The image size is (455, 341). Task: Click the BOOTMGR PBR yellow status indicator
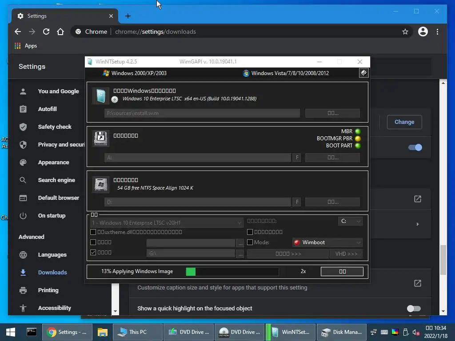click(x=358, y=139)
